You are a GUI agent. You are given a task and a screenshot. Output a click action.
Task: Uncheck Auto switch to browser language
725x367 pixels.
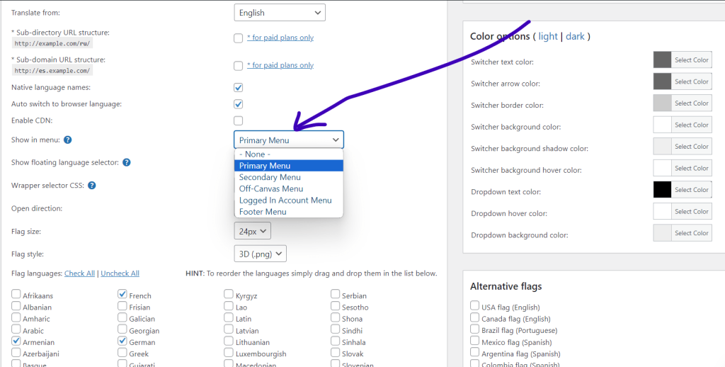coord(238,104)
